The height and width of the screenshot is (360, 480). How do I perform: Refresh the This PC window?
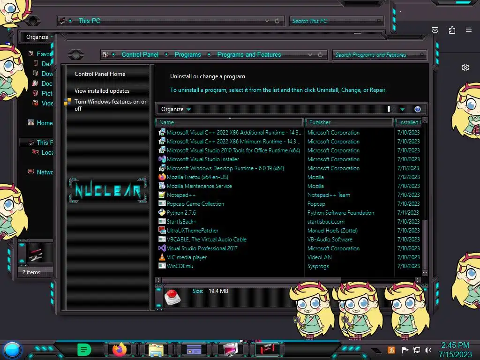277,21
